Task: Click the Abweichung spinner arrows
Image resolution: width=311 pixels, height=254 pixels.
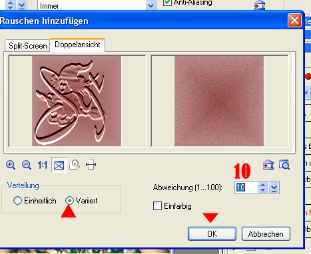Action: [x=263, y=188]
